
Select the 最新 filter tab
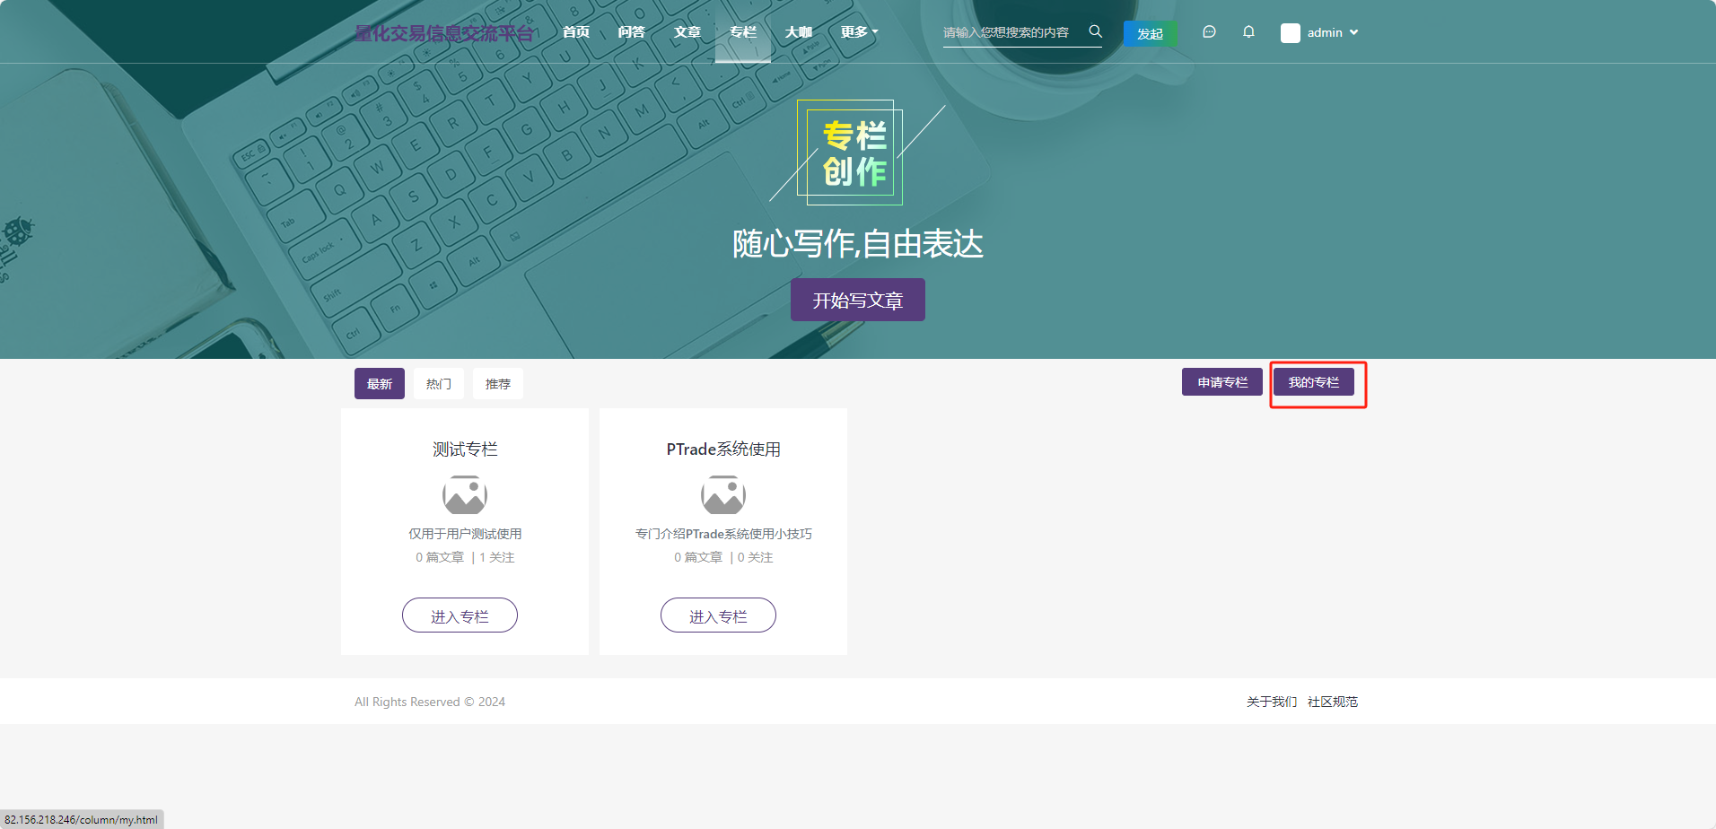tap(380, 384)
